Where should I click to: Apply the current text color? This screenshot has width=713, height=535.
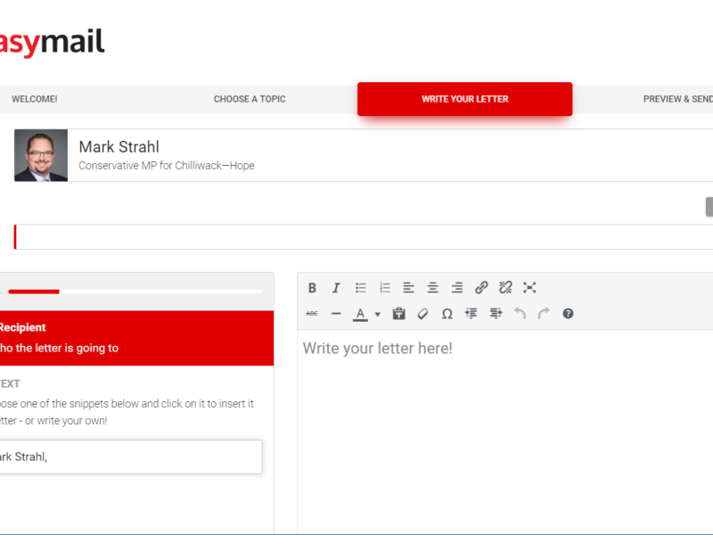point(360,314)
